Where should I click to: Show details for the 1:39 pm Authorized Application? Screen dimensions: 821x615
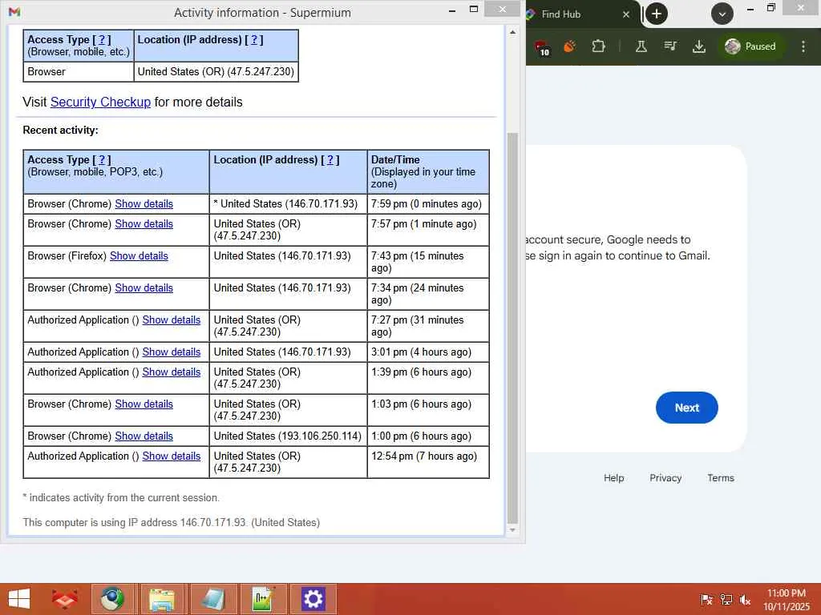click(x=172, y=372)
